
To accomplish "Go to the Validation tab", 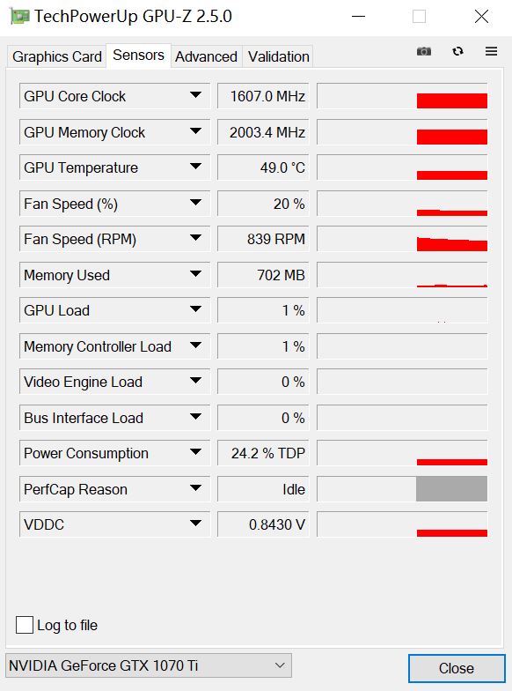I will pos(278,56).
